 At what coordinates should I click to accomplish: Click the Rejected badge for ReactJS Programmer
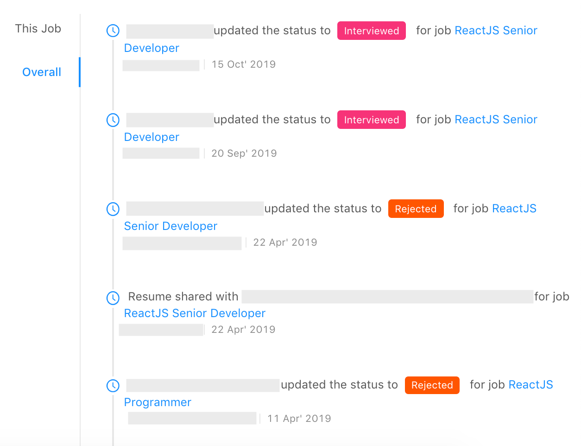pos(432,385)
